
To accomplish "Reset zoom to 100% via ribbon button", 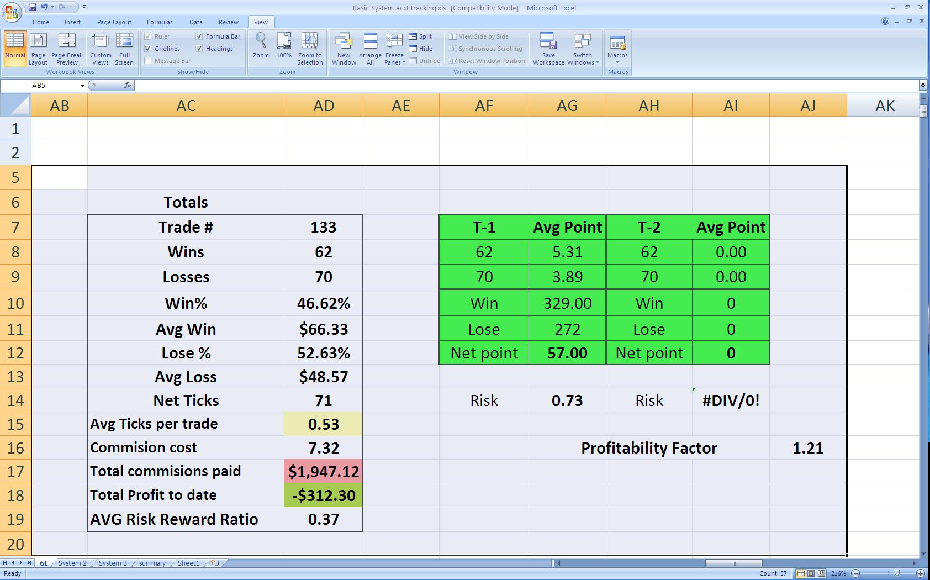I will [284, 45].
